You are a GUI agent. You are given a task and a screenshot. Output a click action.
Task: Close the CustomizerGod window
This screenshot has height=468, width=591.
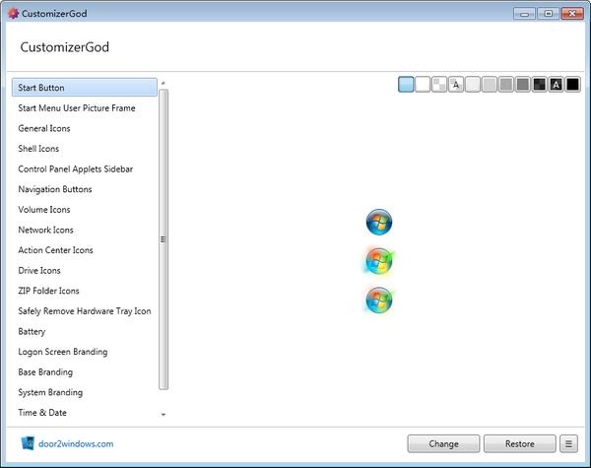click(572, 14)
